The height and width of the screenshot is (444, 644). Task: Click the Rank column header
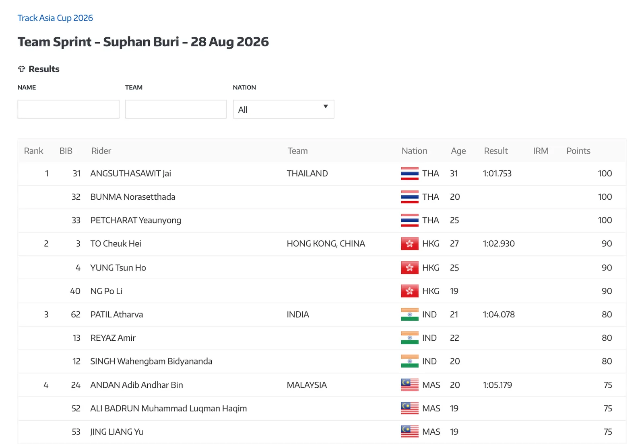(33, 151)
